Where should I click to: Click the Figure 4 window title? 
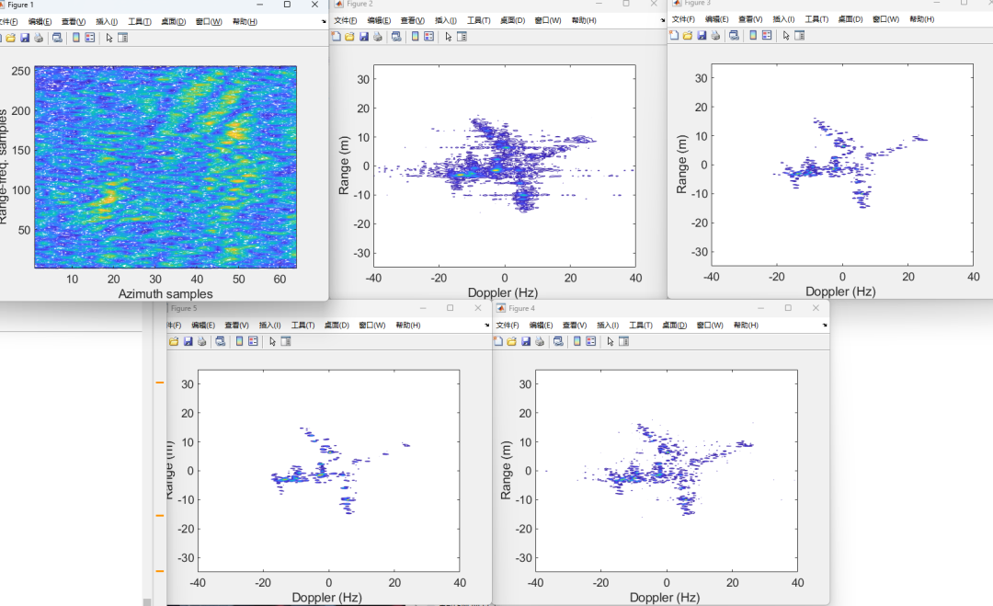(522, 308)
